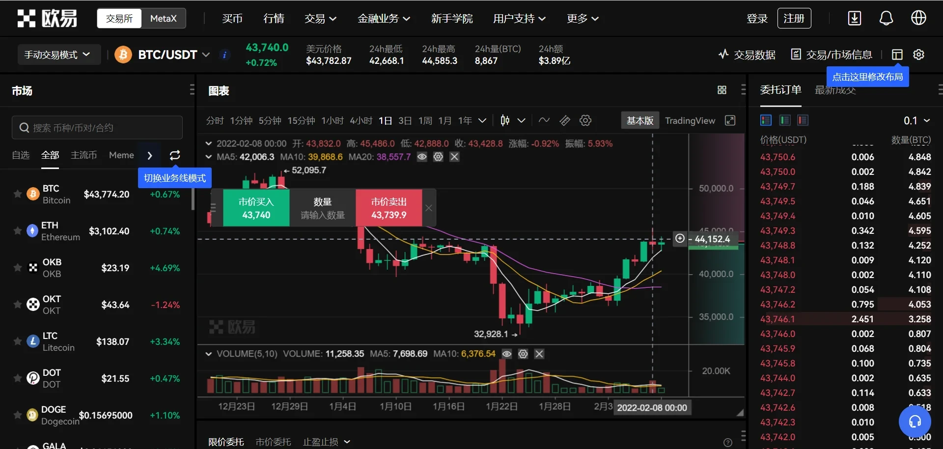
Task: Favorite BTC with star icon
Action: coord(18,194)
